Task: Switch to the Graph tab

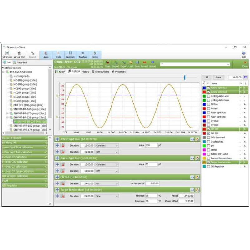Action: (x=60, y=72)
